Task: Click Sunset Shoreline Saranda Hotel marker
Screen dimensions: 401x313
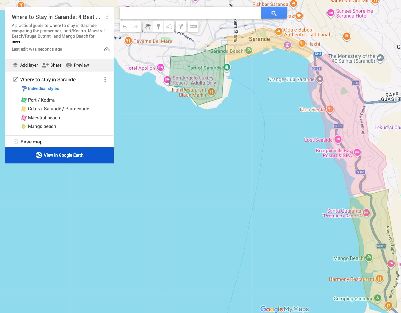Action: coord(331,13)
